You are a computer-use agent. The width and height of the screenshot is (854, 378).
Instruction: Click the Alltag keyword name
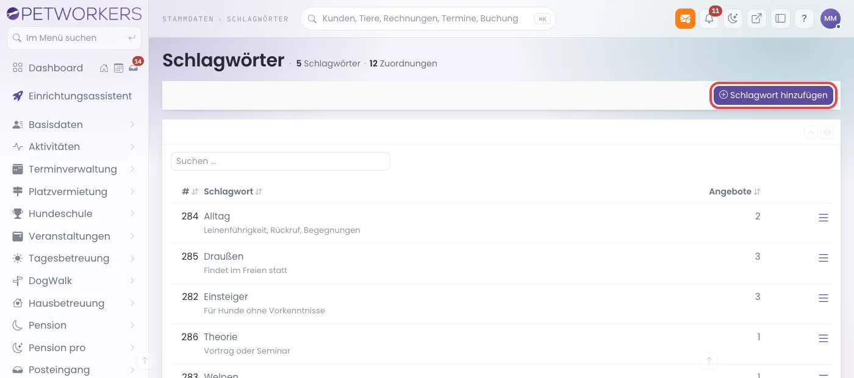coord(217,216)
